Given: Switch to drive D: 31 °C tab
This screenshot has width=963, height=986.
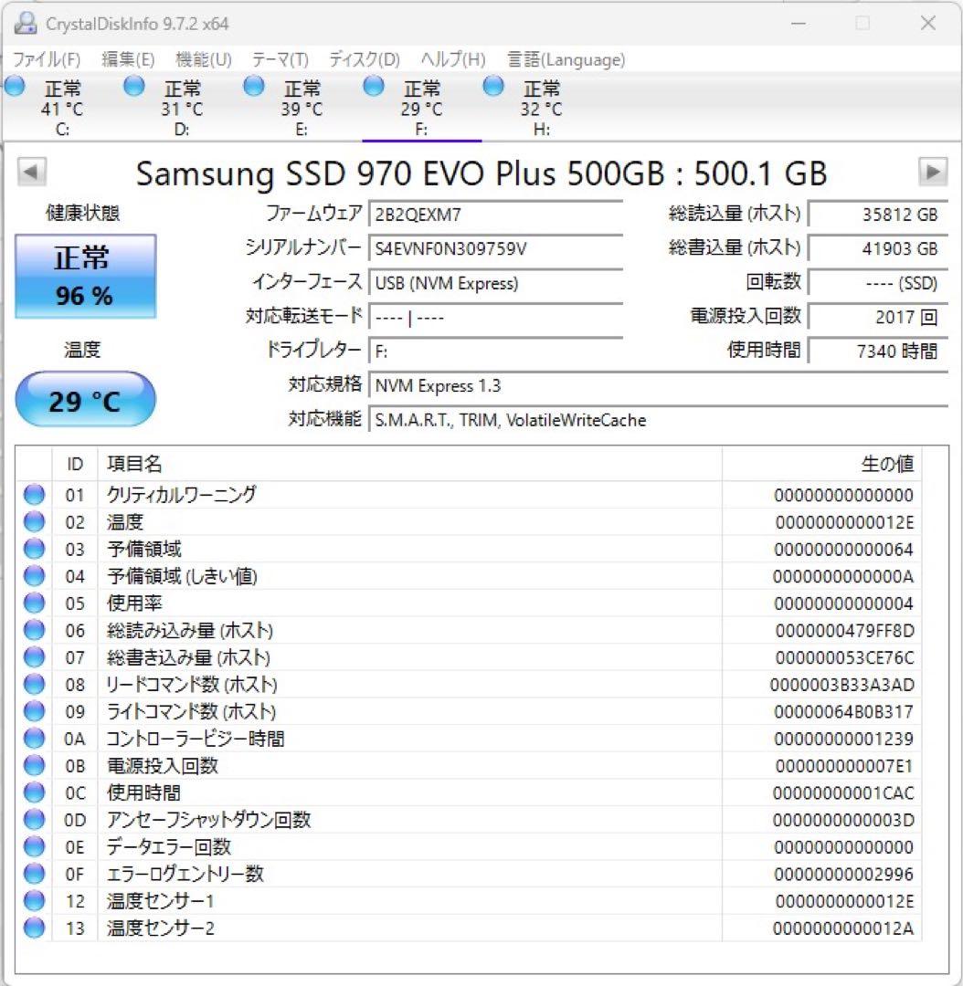Looking at the screenshot, I should pyautogui.click(x=182, y=108).
